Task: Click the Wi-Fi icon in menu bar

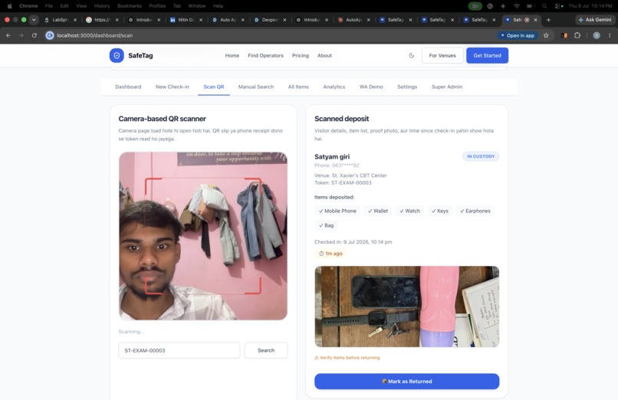Action: pos(517,6)
